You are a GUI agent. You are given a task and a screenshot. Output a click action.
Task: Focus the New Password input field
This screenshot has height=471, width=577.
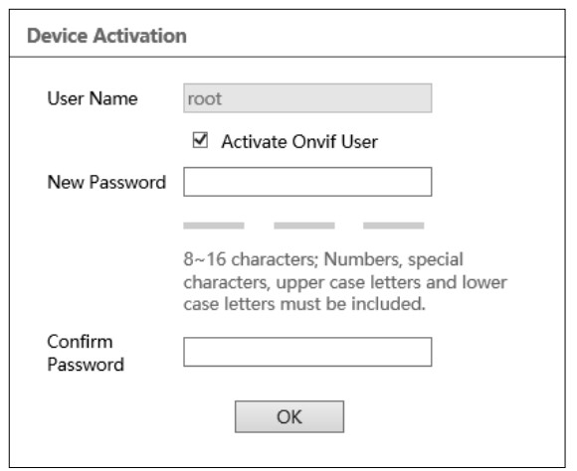coord(307,182)
